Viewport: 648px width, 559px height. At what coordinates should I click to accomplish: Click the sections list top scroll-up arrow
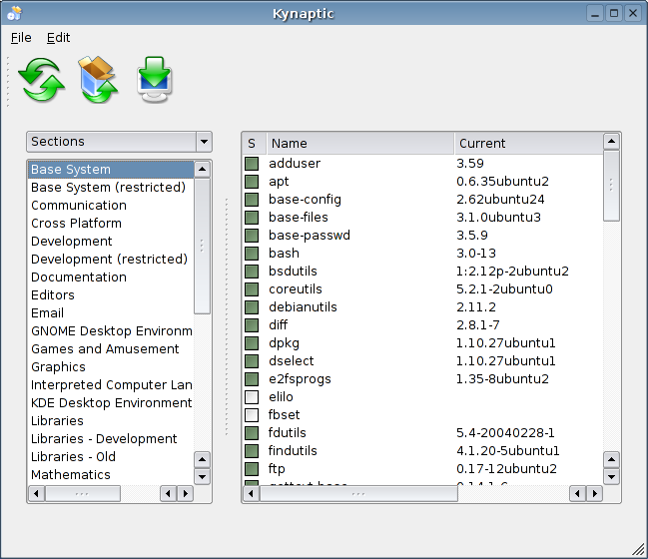tap(202, 169)
